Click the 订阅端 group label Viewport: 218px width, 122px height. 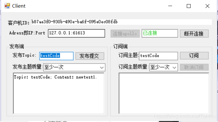[120, 46]
